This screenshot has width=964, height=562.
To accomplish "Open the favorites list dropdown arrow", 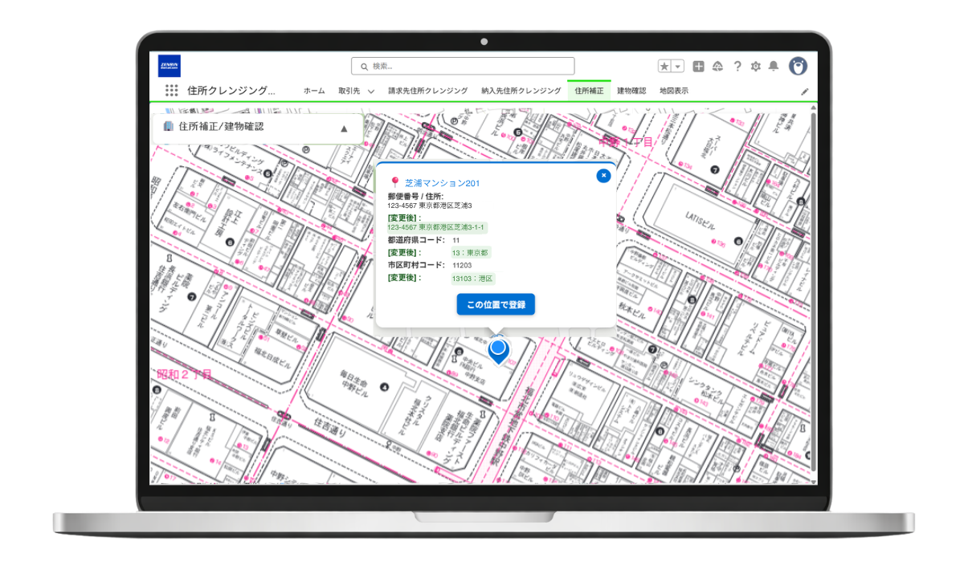I will point(677,67).
